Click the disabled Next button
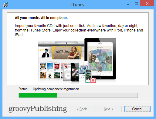The height and width of the screenshot is (119, 156). tap(109, 109)
